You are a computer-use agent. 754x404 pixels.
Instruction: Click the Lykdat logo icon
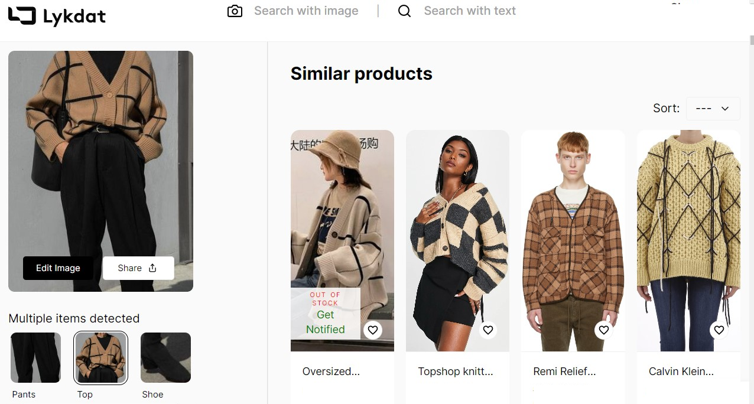[22, 16]
